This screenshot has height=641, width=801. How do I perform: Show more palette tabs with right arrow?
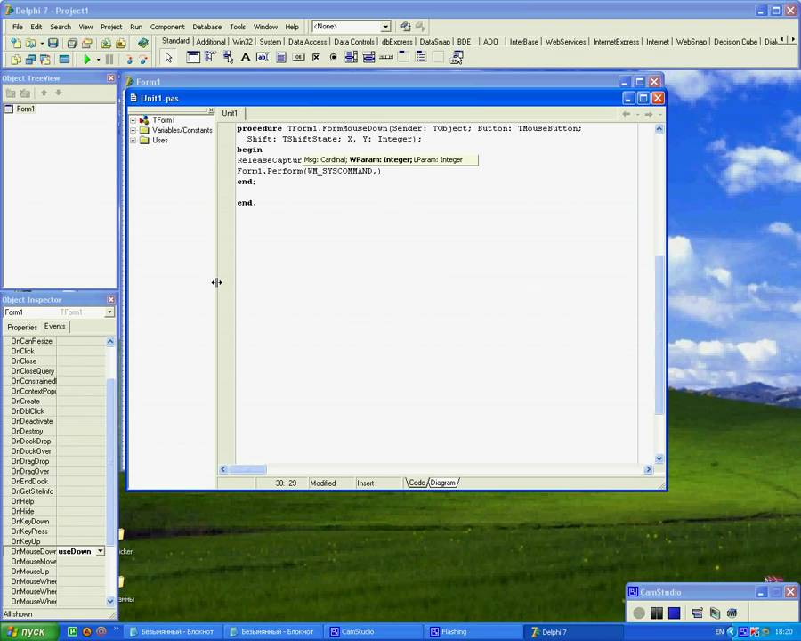click(793, 40)
